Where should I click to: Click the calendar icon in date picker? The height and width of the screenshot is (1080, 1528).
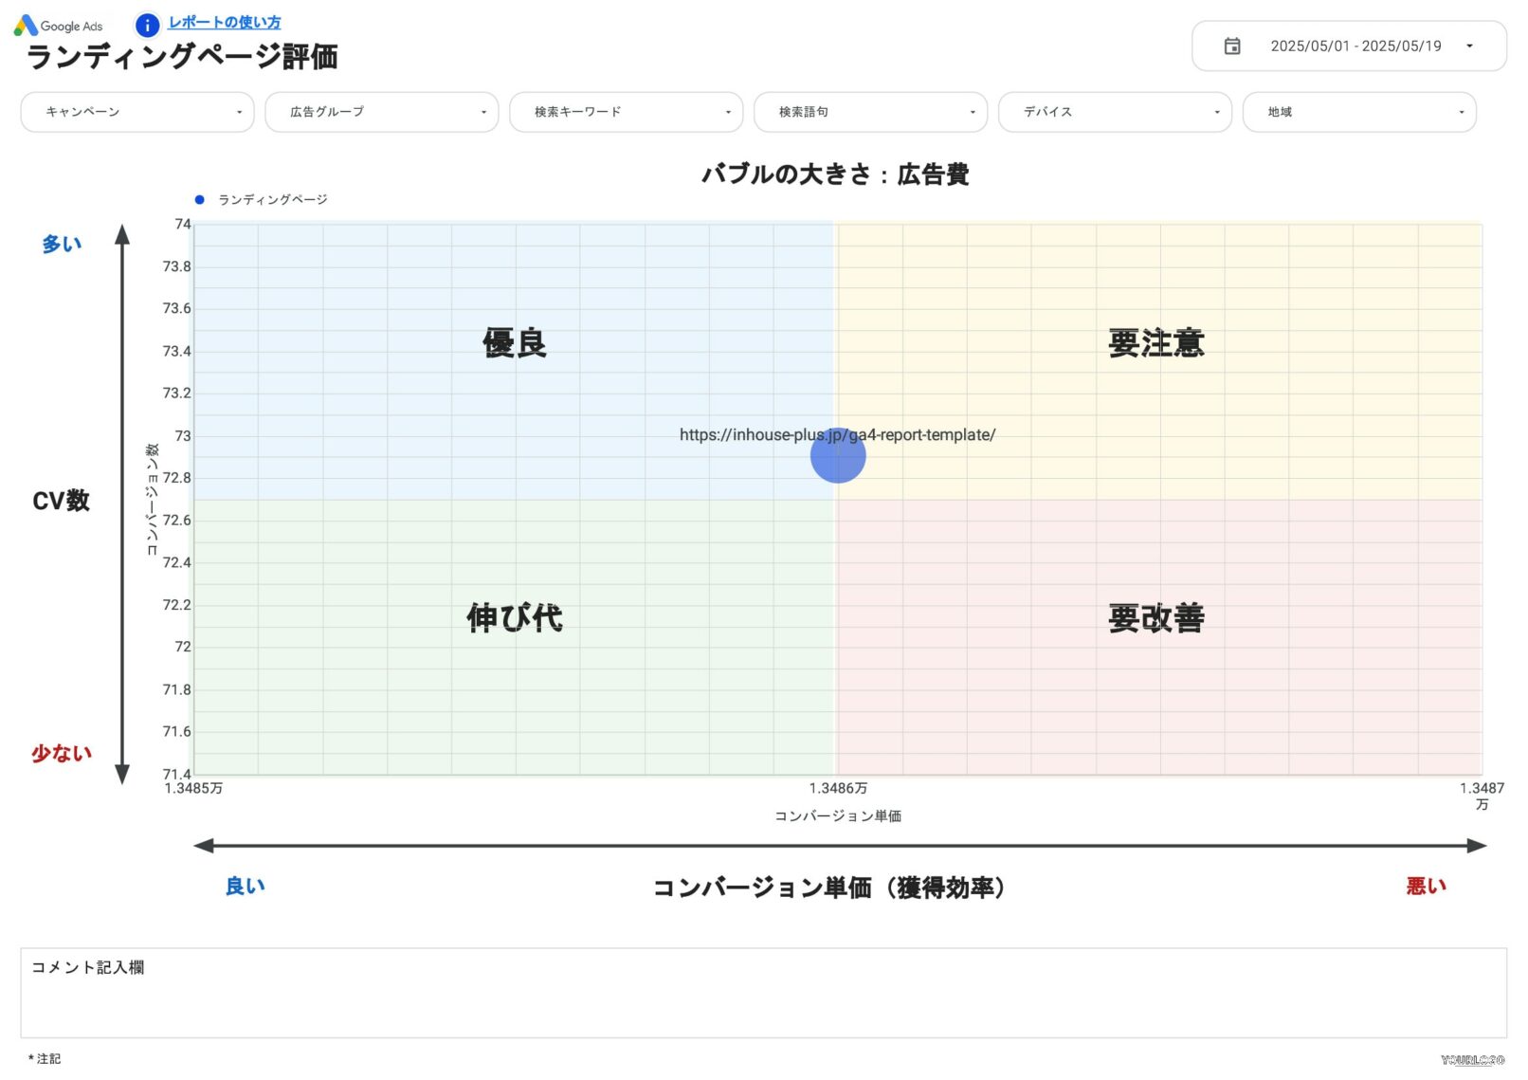pyautogui.click(x=1231, y=46)
